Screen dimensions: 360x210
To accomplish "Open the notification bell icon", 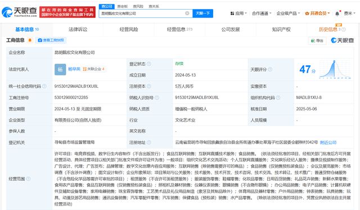I will (337, 14).
